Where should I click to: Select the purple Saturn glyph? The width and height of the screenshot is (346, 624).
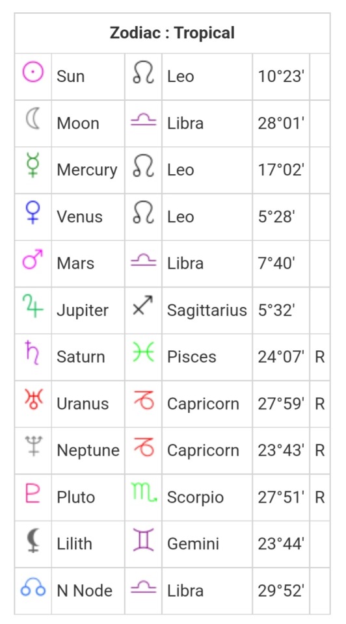click(33, 352)
